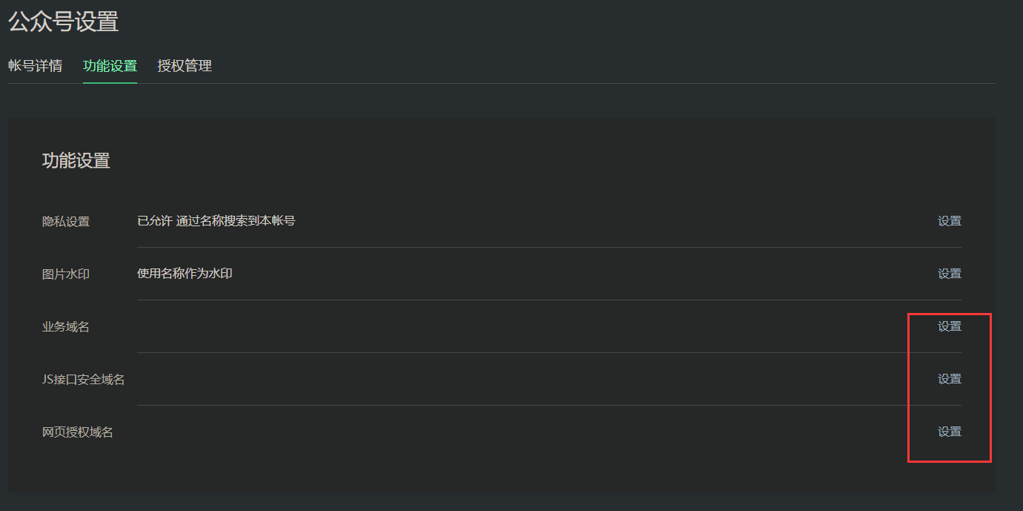Configure JS接口安全域名 via its 设置 link

(950, 379)
